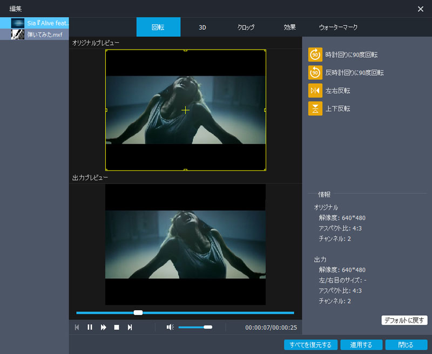Click center crosshair in original preview

(185, 110)
